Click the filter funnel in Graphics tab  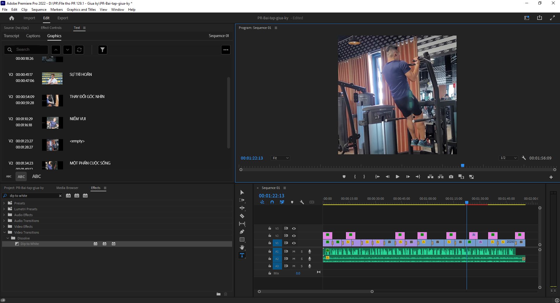pyautogui.click(x=102, y=50)
